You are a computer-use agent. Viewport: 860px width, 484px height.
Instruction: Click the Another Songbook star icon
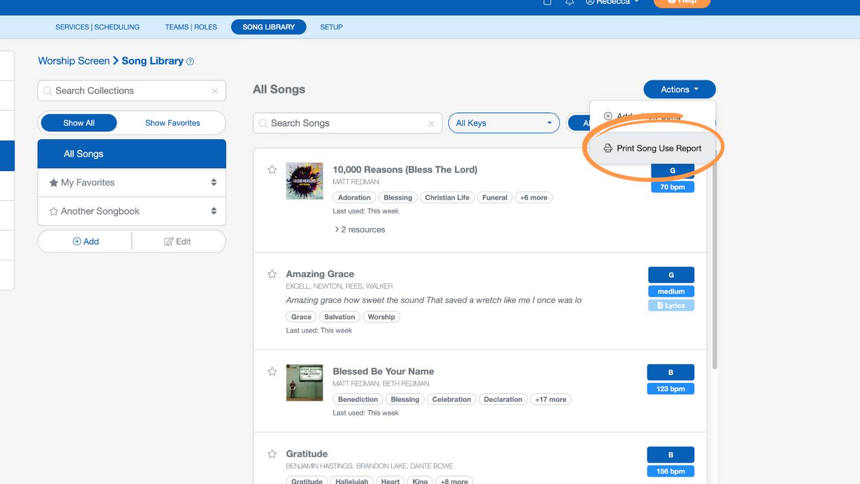coord(54,211)
